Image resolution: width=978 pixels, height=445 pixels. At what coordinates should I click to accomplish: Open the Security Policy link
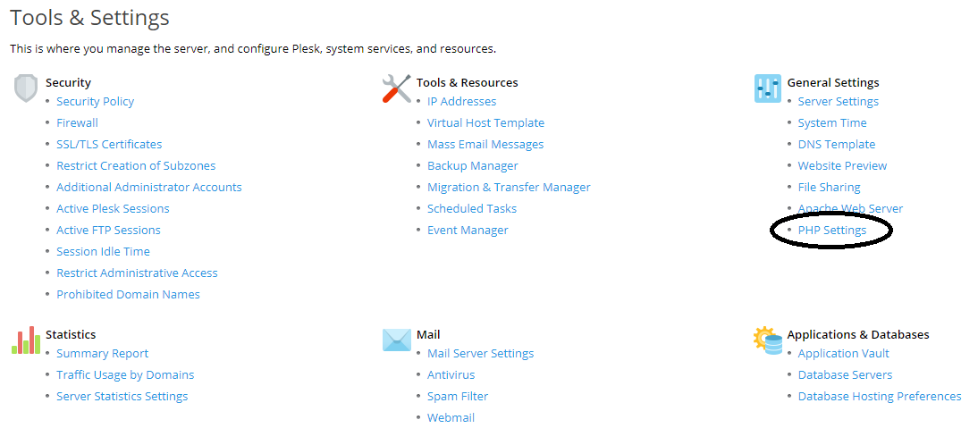click(96, 101)
